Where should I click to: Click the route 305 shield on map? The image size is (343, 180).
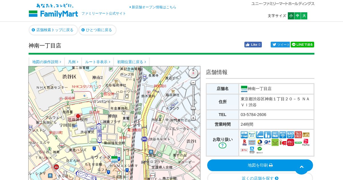point(144,139)
